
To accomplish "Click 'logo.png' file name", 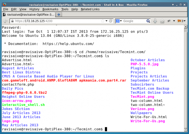I will coord(10,121).
